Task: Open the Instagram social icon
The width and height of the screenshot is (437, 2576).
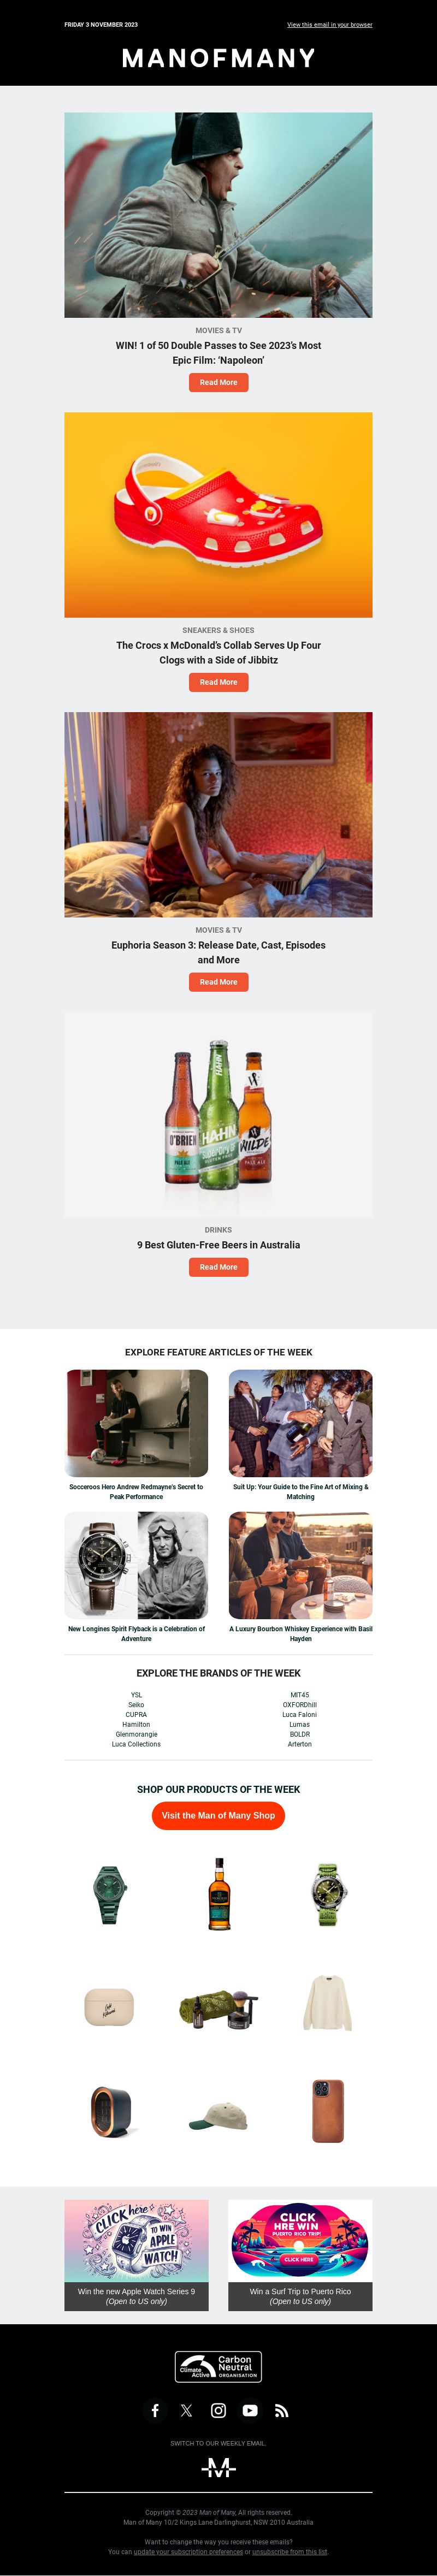Action: point(218,2410)
